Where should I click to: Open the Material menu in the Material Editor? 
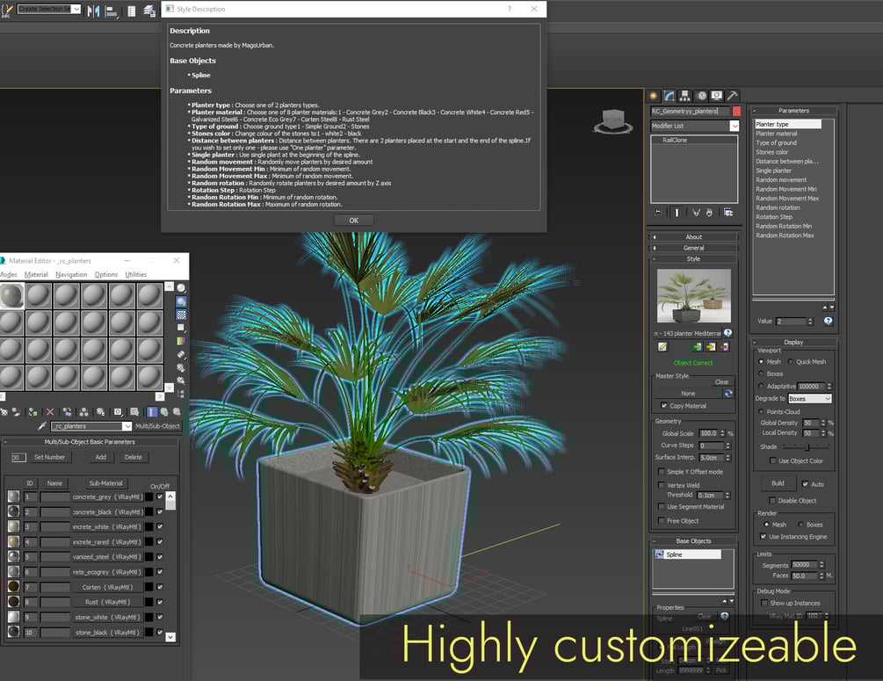tap(36, 275)
